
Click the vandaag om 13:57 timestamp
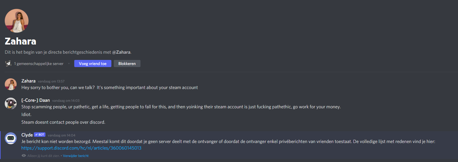(x=51, y=81)
